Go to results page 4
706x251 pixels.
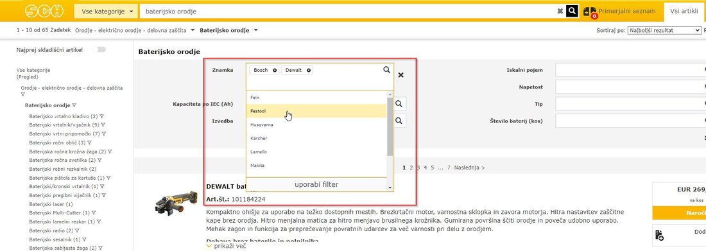[x=425, y=168]
